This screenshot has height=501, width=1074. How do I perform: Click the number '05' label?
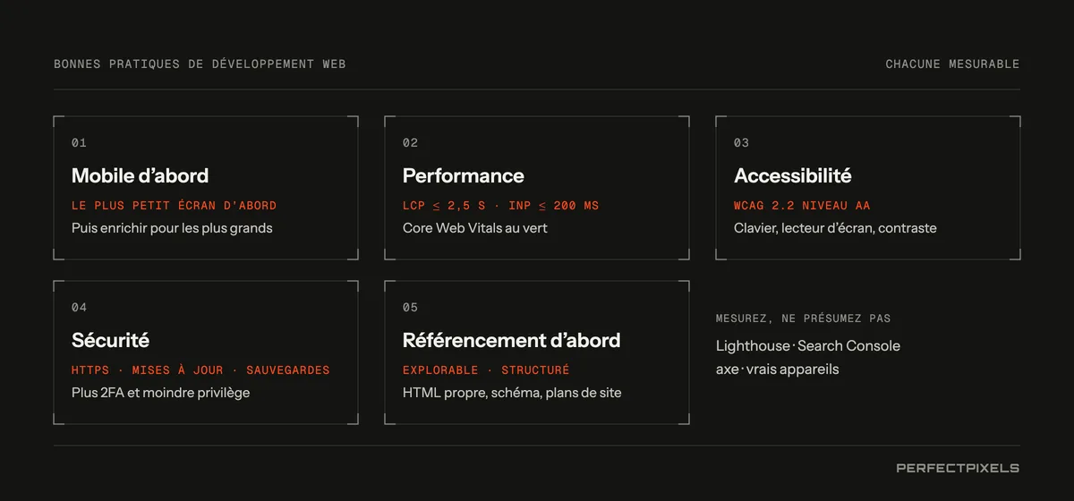(x=410, y=308)
